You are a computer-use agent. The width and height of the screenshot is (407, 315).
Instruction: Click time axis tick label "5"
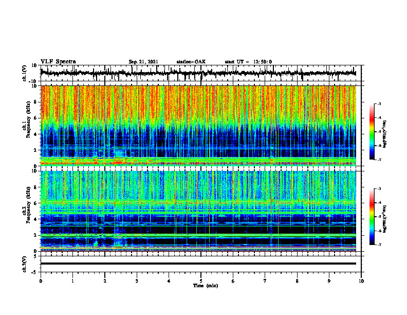[201, 281]
